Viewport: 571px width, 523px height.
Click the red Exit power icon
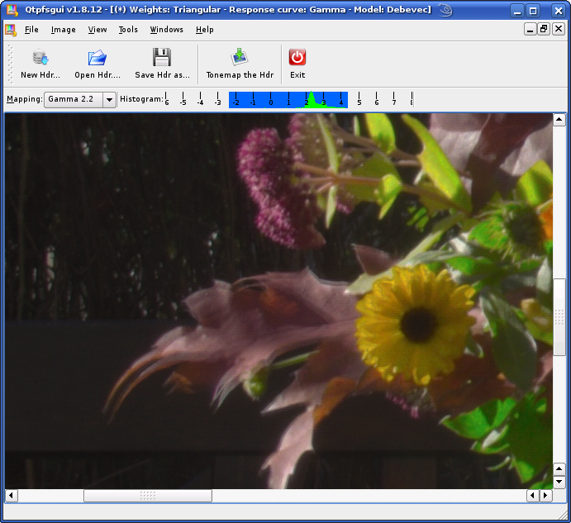point(297,57)
